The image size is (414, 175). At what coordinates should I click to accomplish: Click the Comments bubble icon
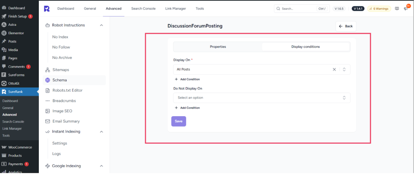click(x=4, y=67)
